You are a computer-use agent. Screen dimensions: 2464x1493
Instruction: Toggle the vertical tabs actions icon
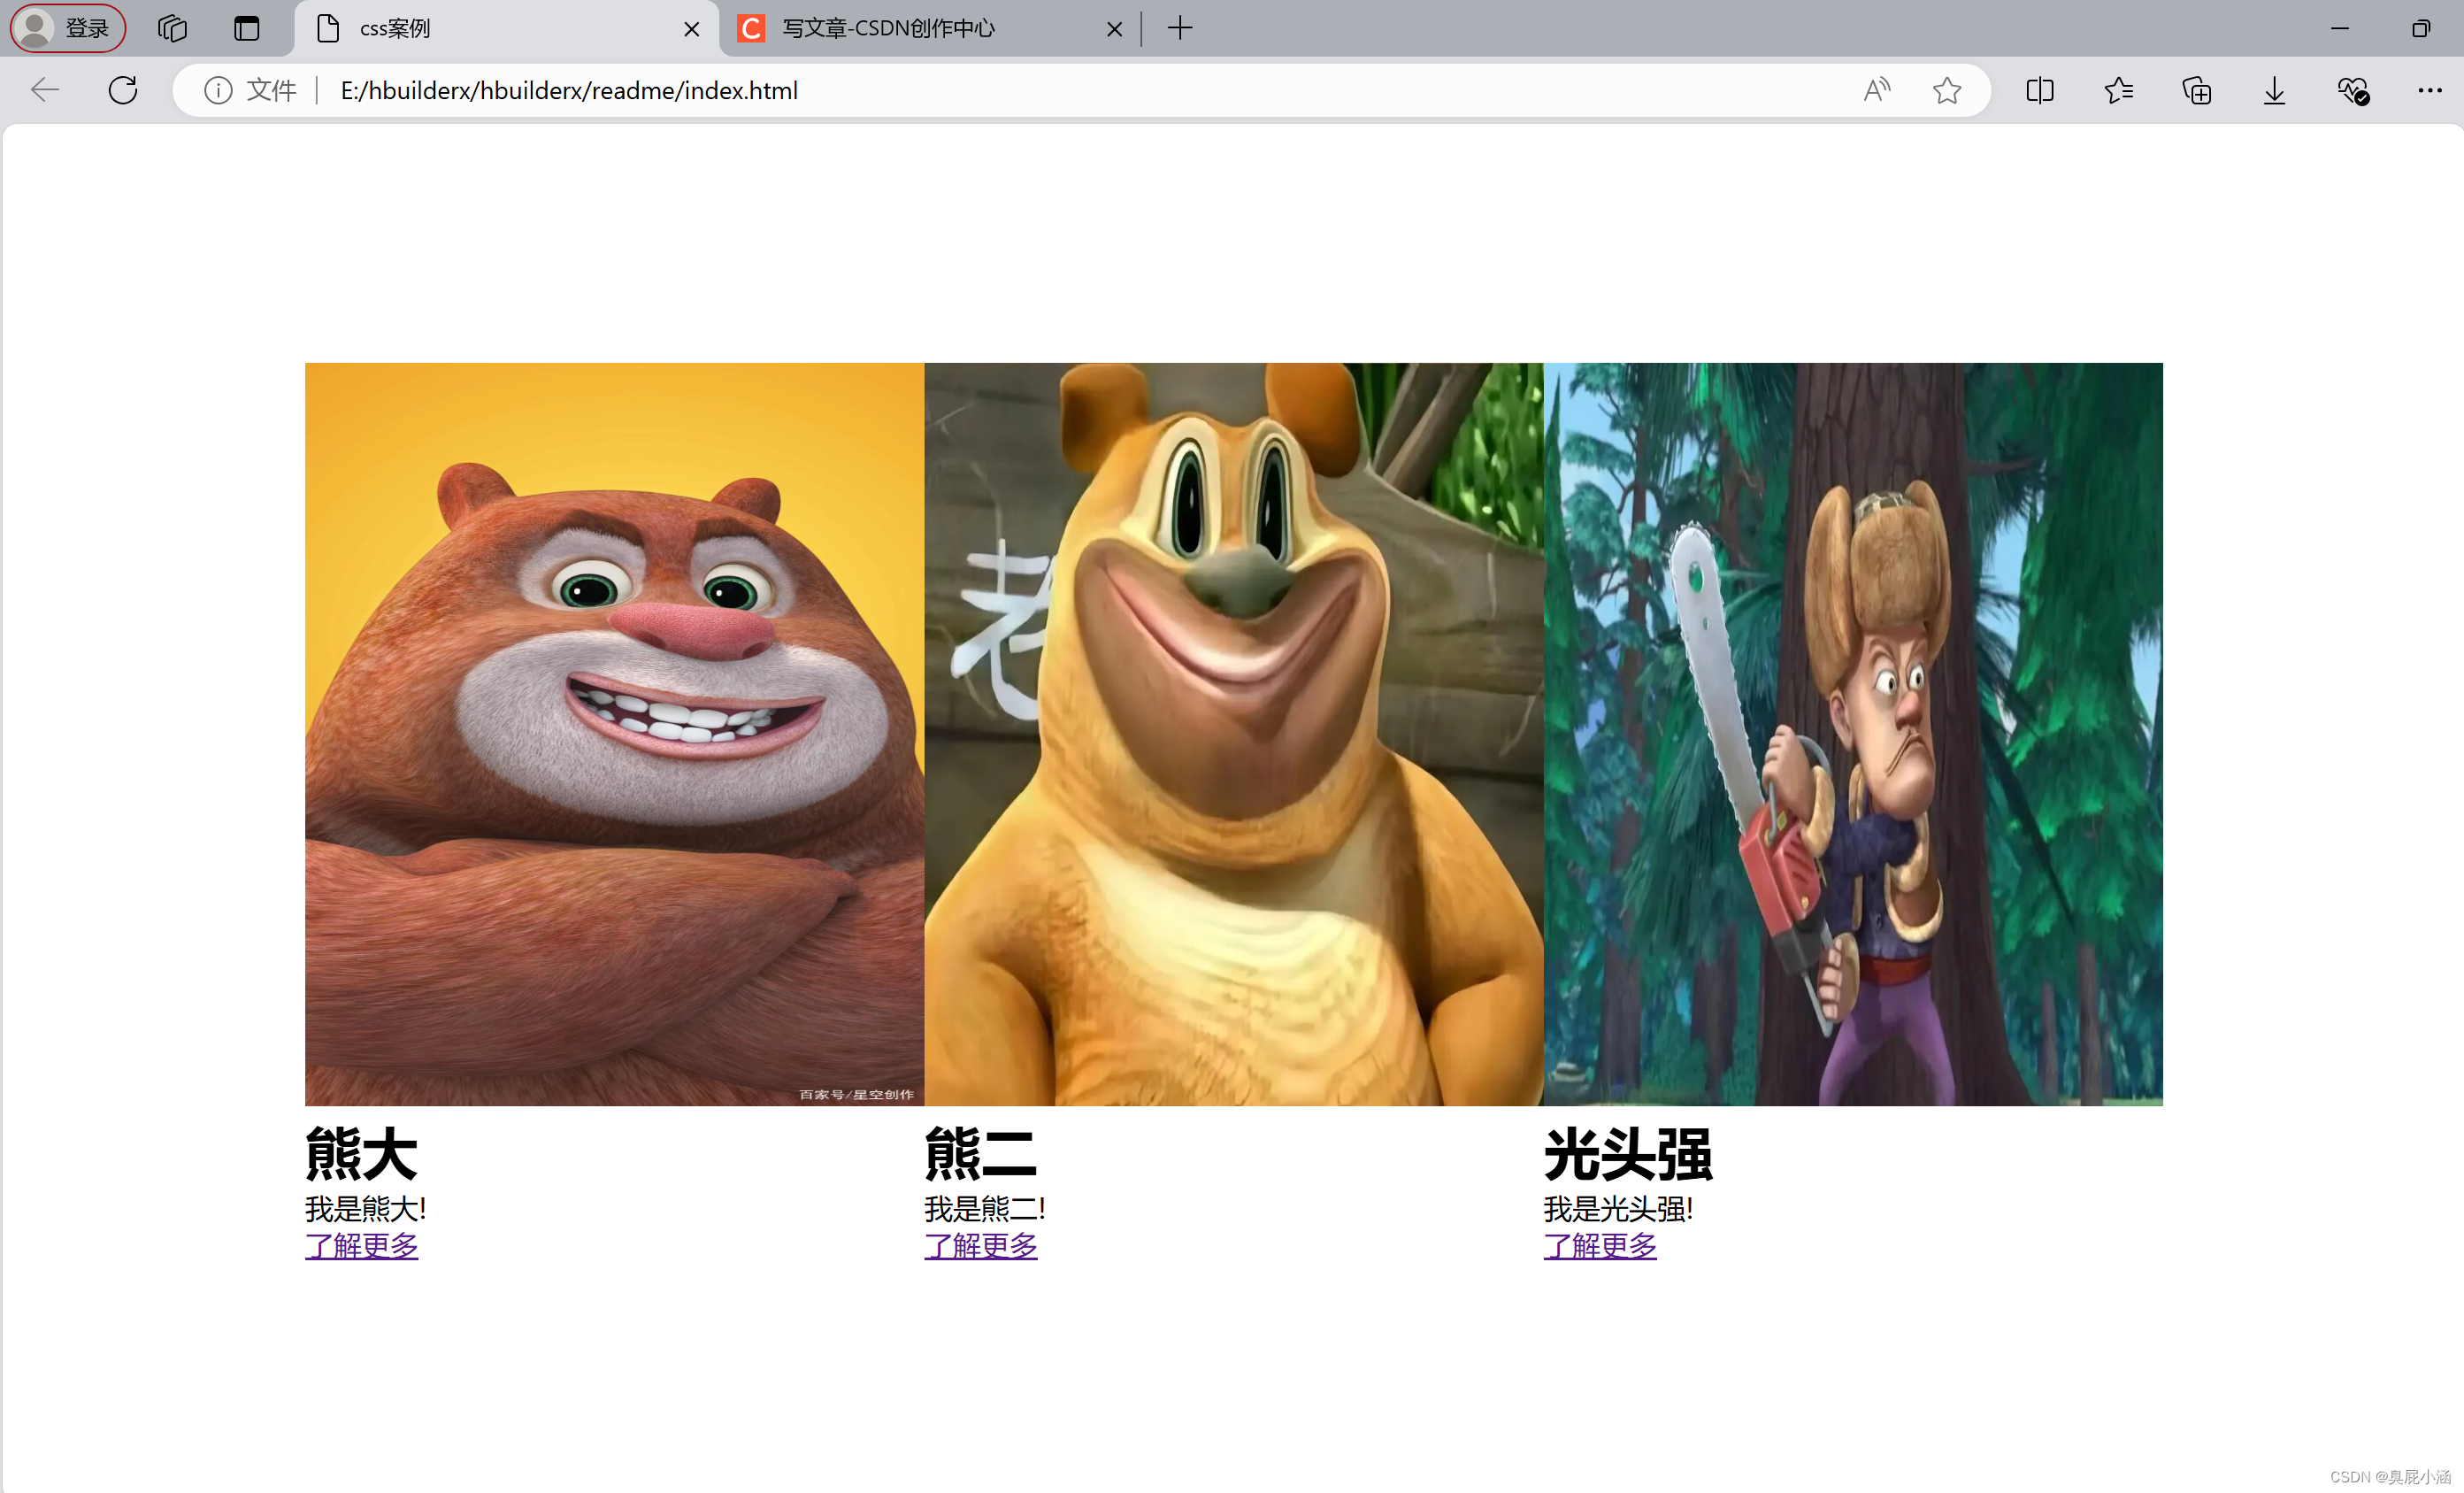click(246, 28)
